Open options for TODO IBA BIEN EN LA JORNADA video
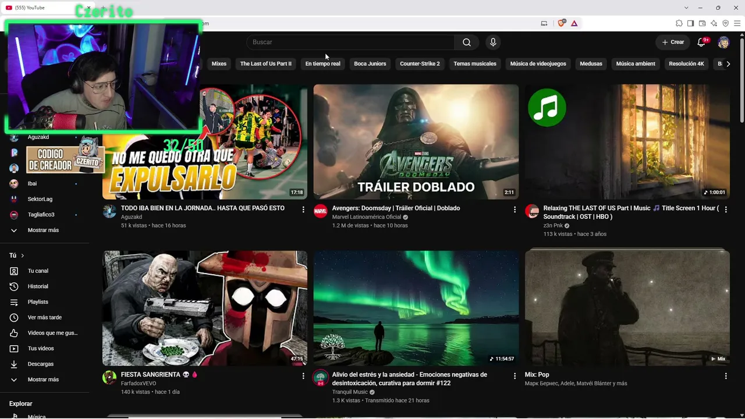Viewport: 745px width, 419px height. (303, 209)
